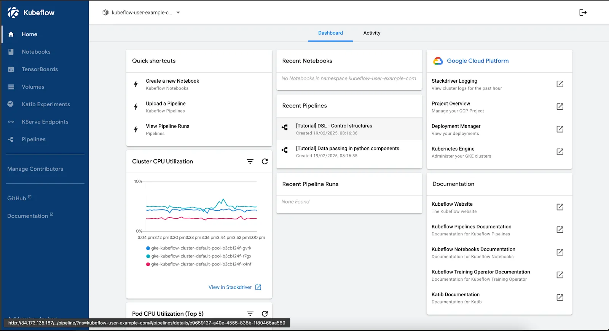The width and height of the screenshot is (609, 331).
Task: Switch to the Activity tab
Action: click(371, 33)
